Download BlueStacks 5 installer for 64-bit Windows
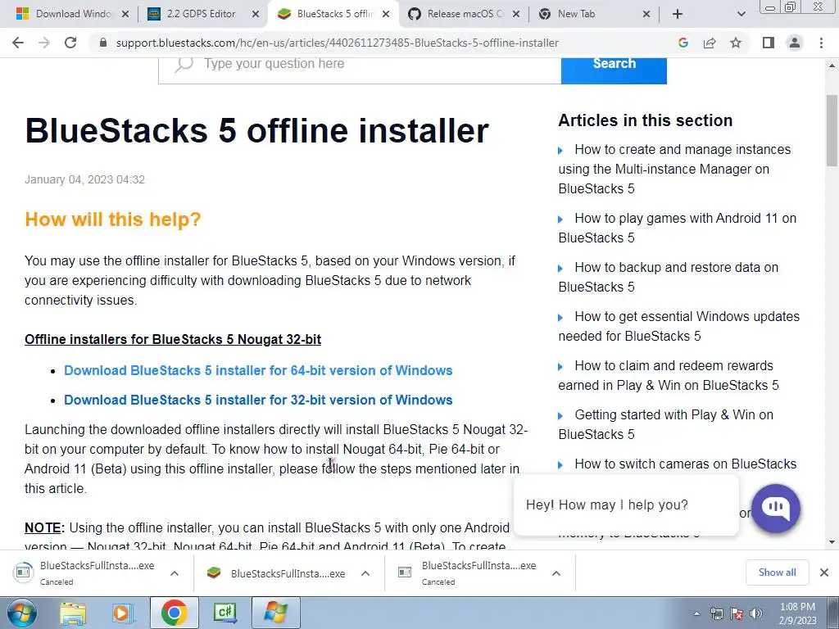839x629 pixels. [x=258, y=370]
